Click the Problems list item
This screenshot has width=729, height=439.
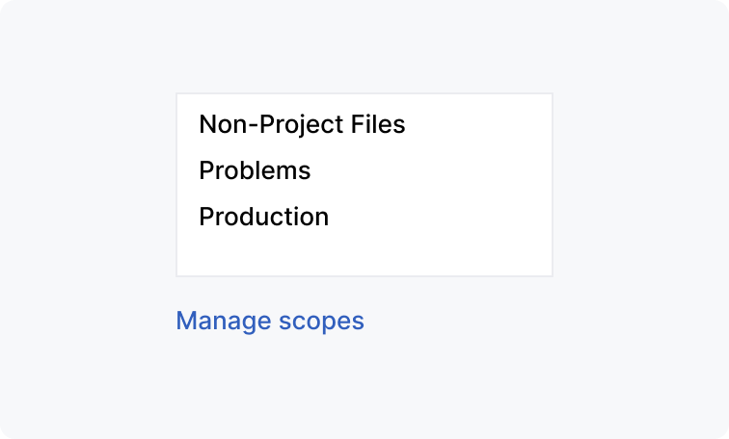255,170
